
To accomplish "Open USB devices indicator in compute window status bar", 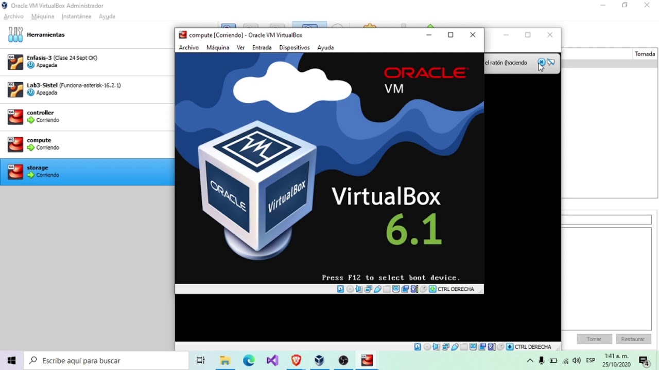I will tap(378, 289).
